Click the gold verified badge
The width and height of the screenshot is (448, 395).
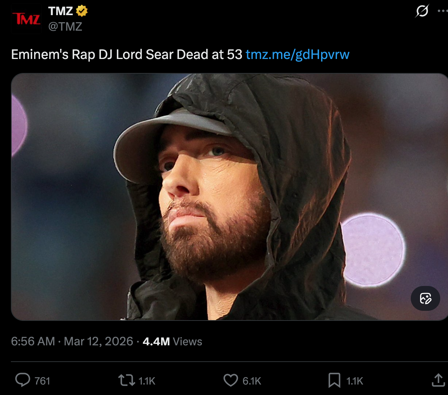tap(82, 11)
